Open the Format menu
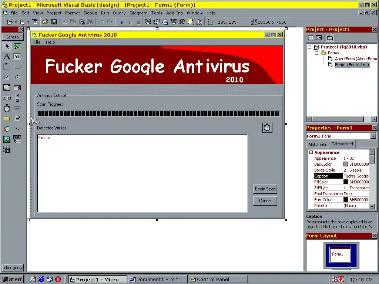 click(72, 13)
